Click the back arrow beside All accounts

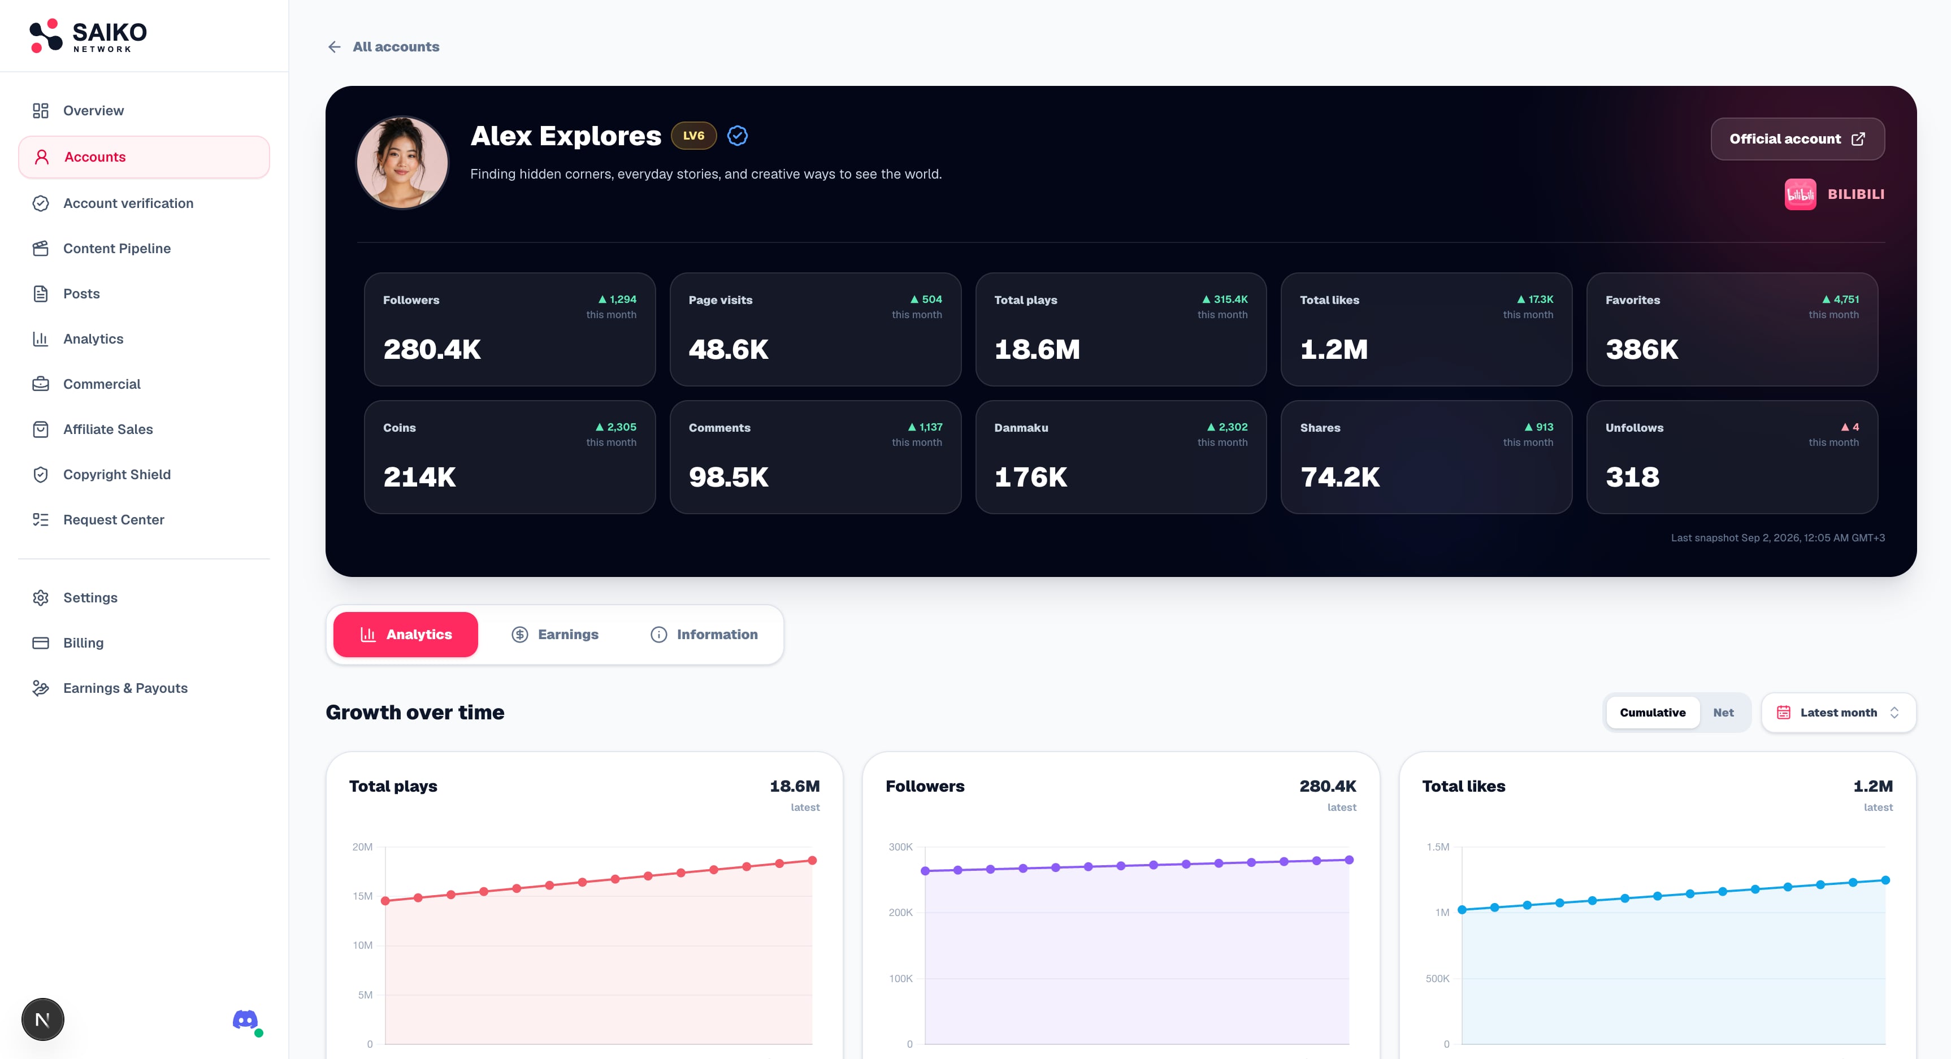click(334, 47)
